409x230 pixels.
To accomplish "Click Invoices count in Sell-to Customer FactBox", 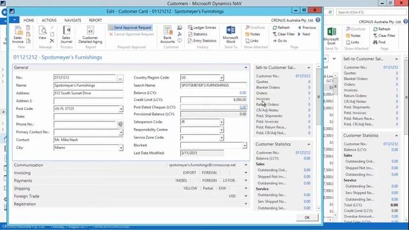I will click(x=309, y=99).
